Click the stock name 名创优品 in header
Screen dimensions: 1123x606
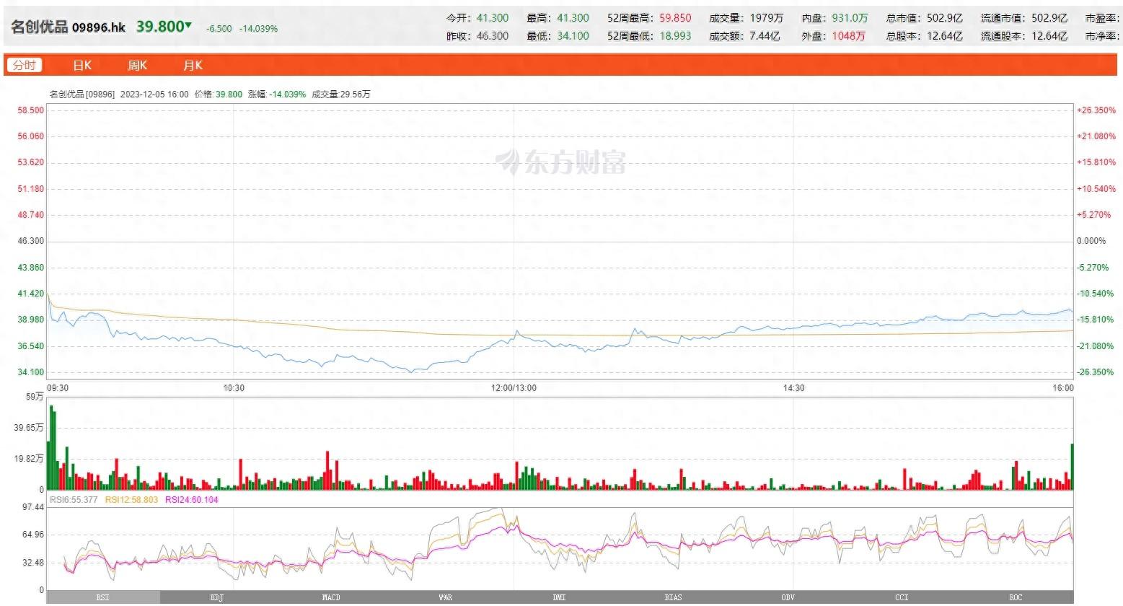pos(39,27)
